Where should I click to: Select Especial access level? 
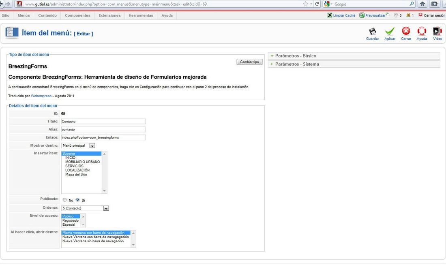(x=71, y=224)
